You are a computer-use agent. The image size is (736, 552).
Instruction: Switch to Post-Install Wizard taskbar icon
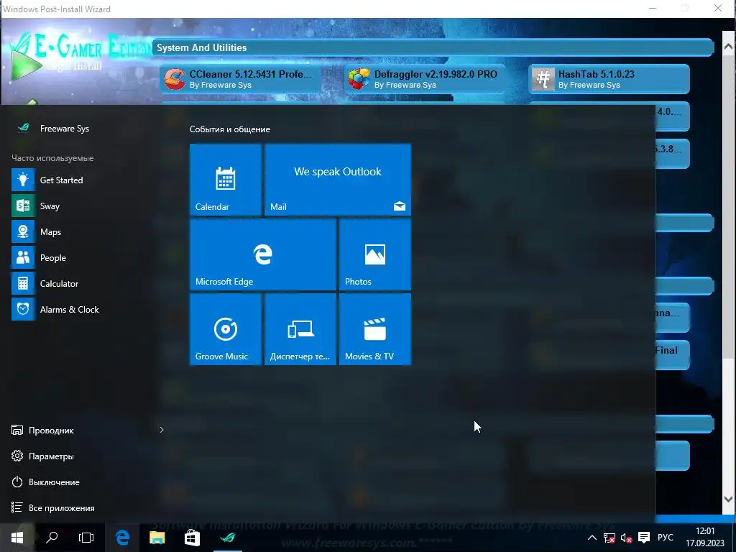(227, 538)
